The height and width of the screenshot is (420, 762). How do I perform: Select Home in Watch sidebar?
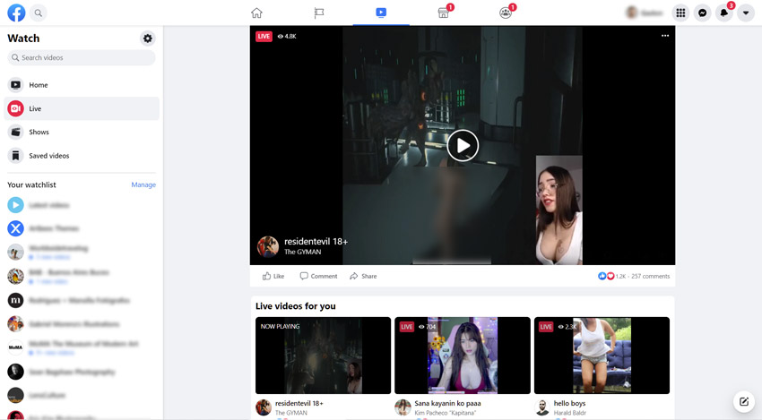pos(82,85)
